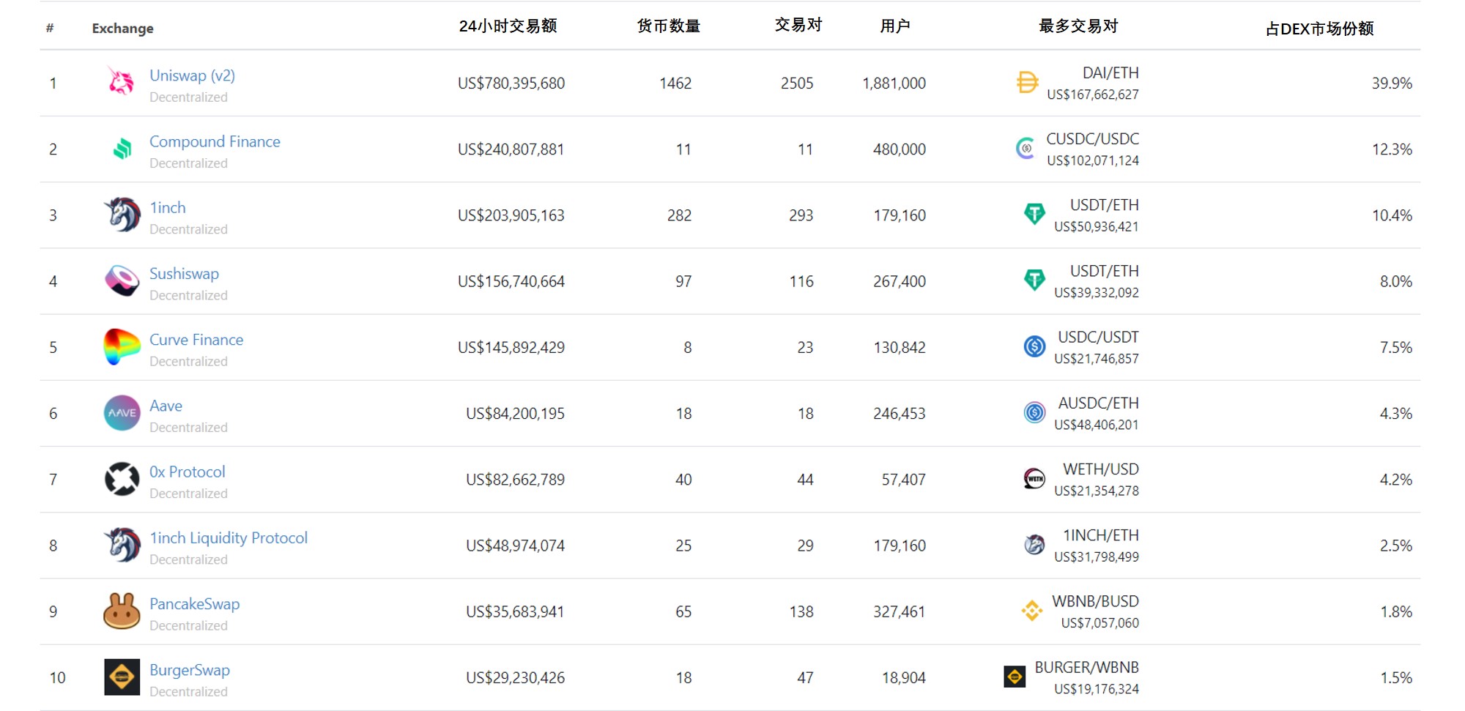This screenshot has width=1465, height=711.
Task: Click the WETH coin icon in 0x row
Action: point(1034,479)
